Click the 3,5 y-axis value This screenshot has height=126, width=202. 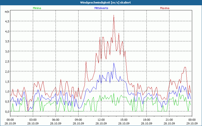coord(7,42)
